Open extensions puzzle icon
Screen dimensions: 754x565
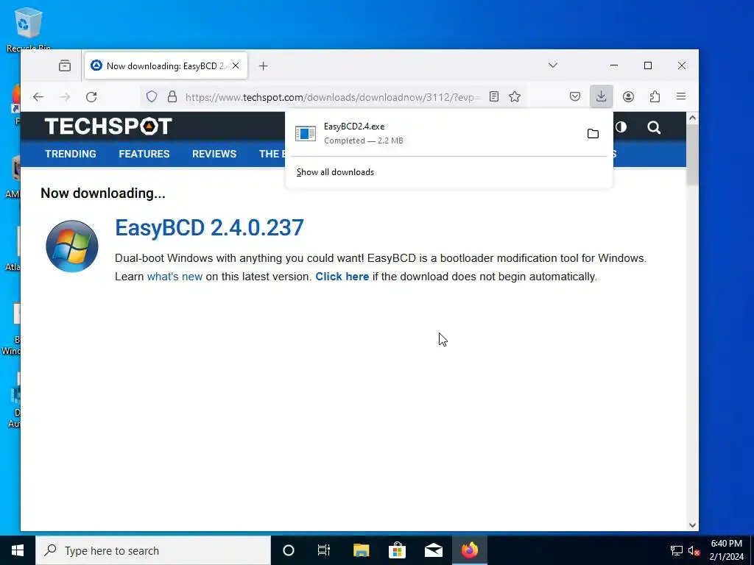655,96
